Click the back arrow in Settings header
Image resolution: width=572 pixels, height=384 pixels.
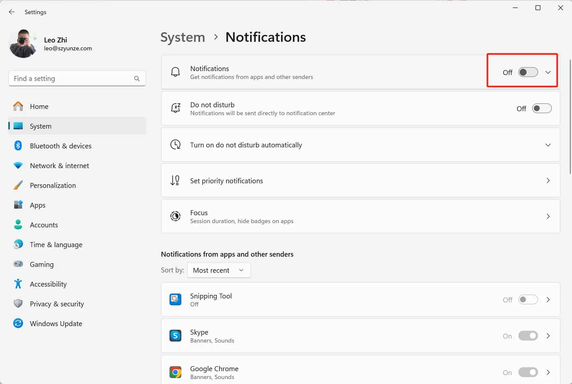pos(12,12)
